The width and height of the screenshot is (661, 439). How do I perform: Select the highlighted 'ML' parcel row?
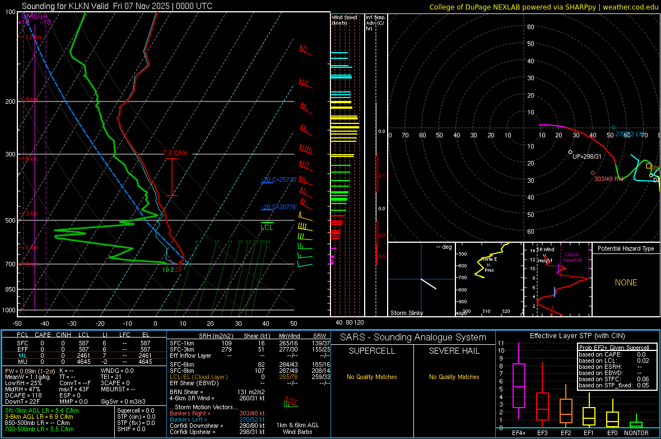85,355
